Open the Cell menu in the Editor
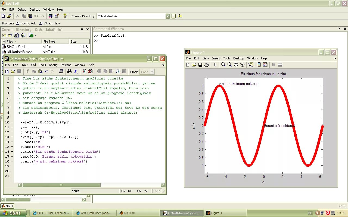 point(33,65)
